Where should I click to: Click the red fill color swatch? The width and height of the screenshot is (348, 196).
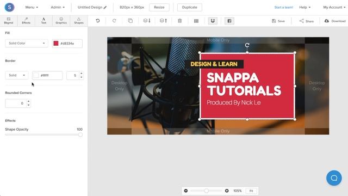(x=56, y=44)
